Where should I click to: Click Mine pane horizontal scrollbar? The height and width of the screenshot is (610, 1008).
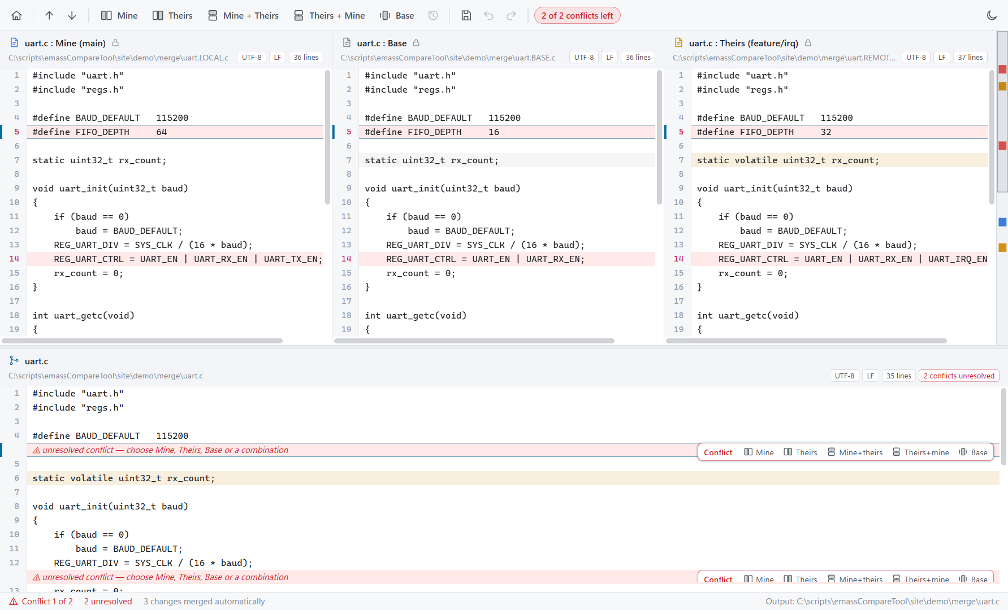[142, 341]
